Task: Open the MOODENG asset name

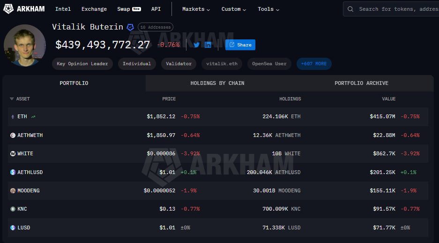Action: click(x=28, y=190)
